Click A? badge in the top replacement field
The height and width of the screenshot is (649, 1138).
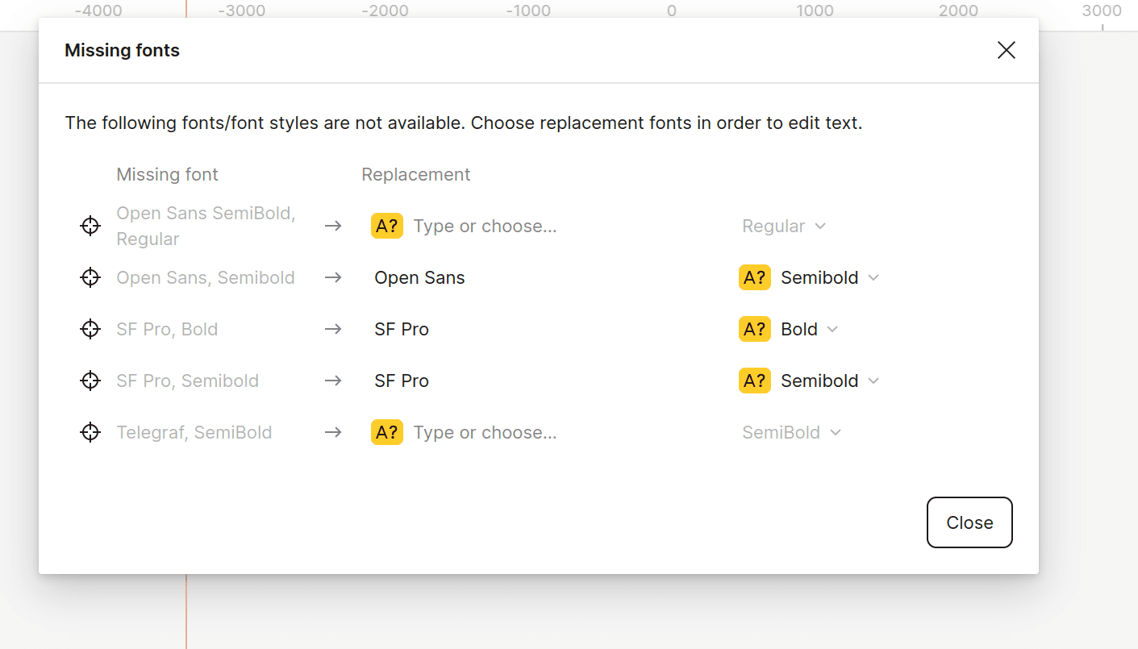[386, 226]
